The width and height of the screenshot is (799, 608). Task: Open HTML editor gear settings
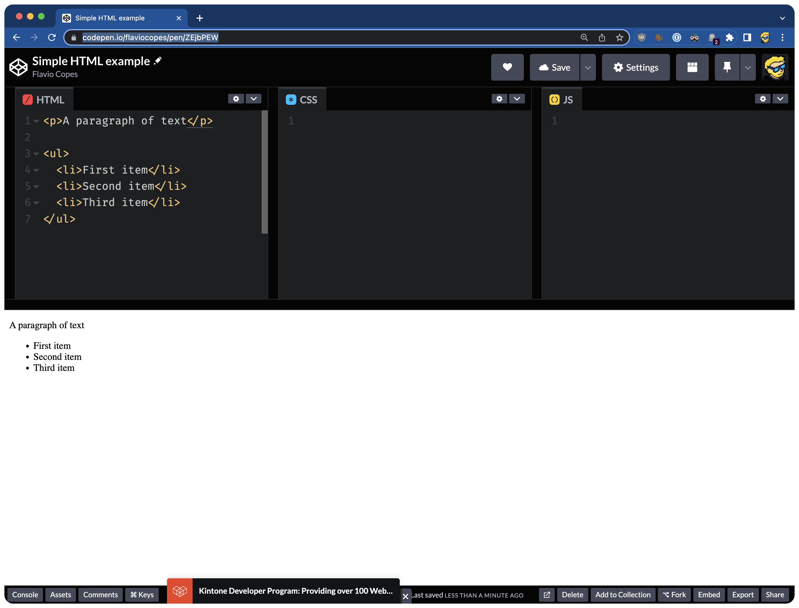(x=236, y=99)
